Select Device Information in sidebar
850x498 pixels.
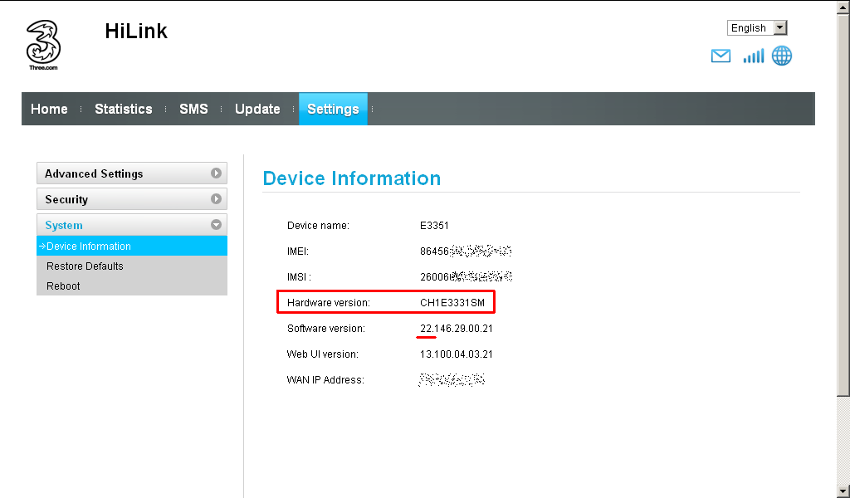pyautogui.click(x=89, y=247)
